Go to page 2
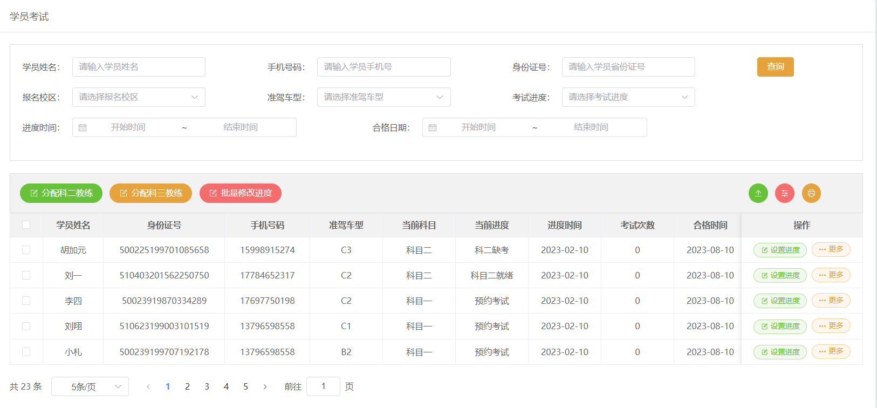 187,386
